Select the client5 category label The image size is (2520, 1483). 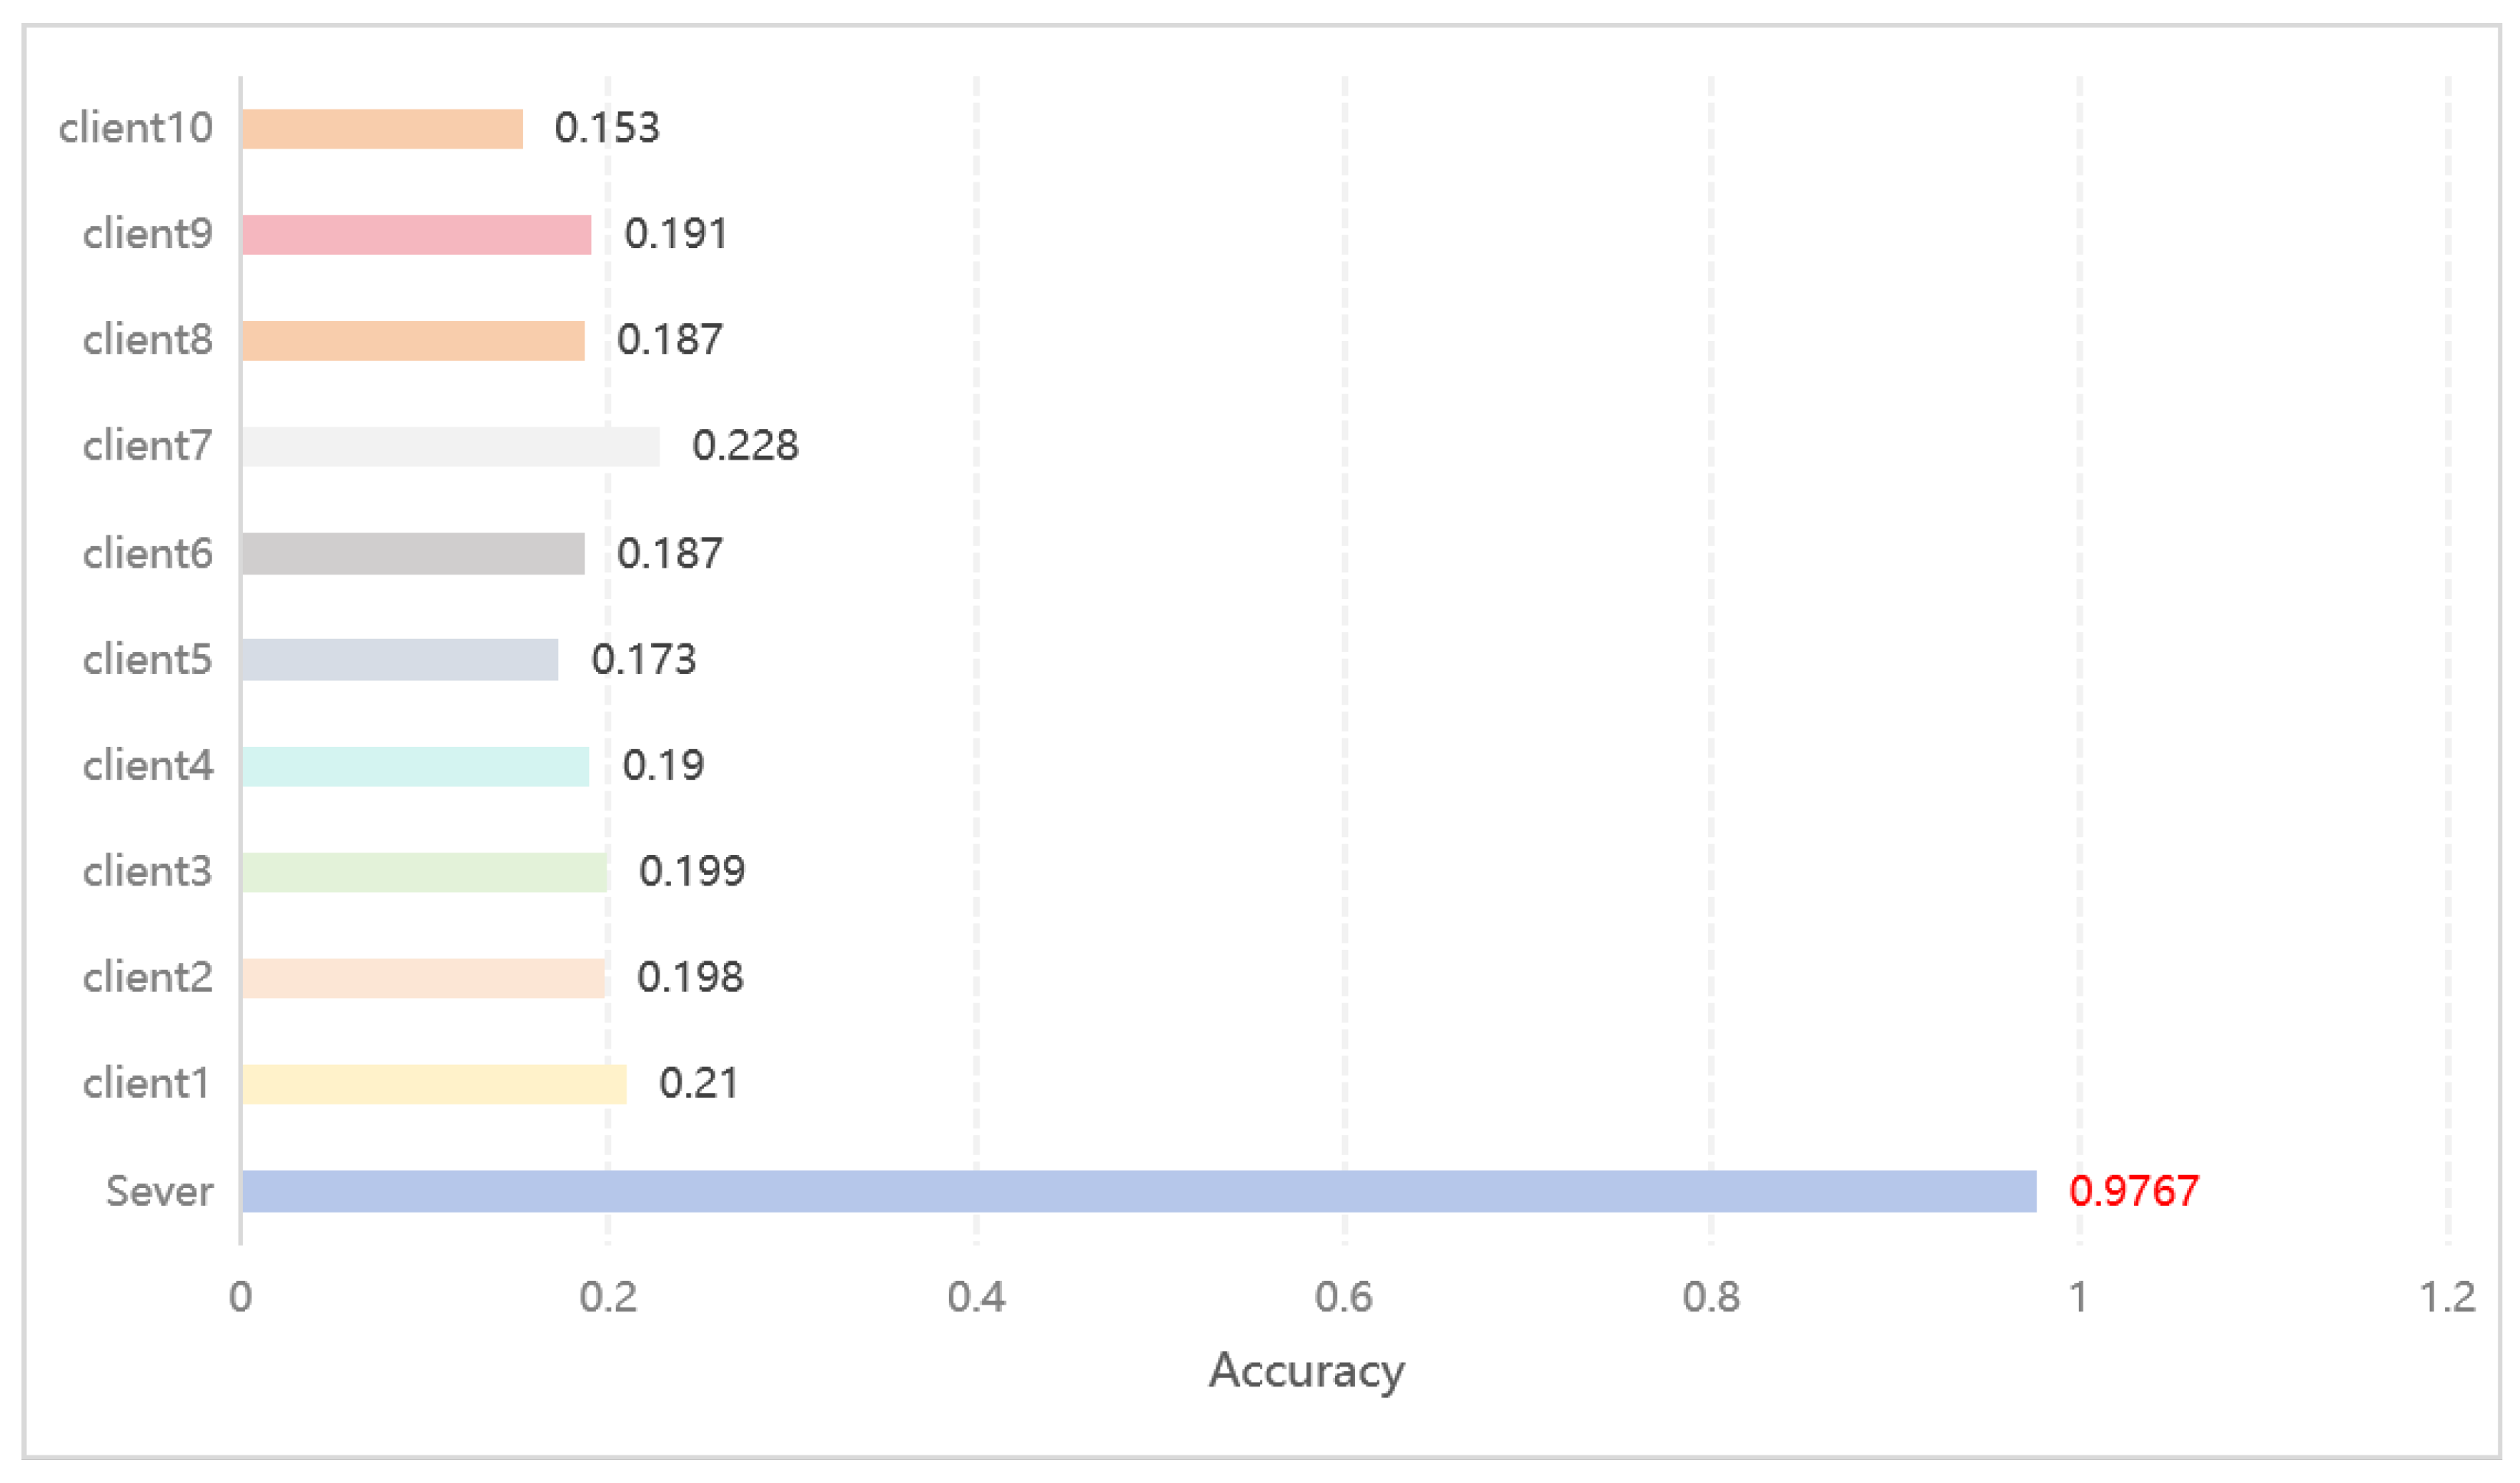coord(147,660)
